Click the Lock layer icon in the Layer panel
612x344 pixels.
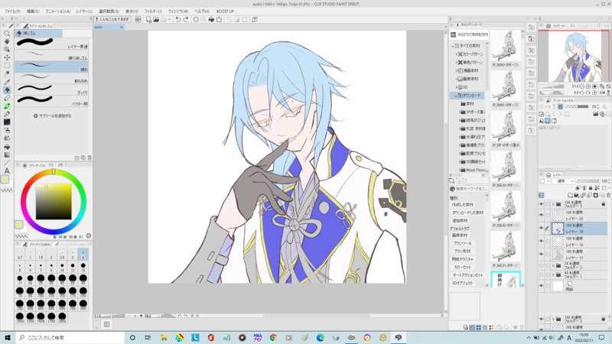point(590,188)
